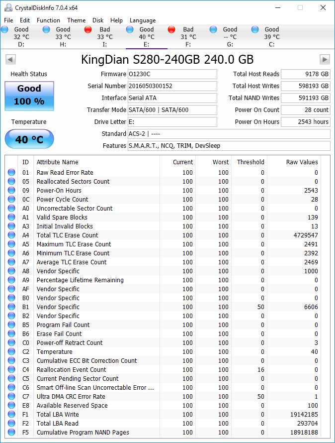The width and height of the screenshot is (335, 443).
Task: Click the Attribute Name column header
Action: pyautogui.click(x=96, y=162)
